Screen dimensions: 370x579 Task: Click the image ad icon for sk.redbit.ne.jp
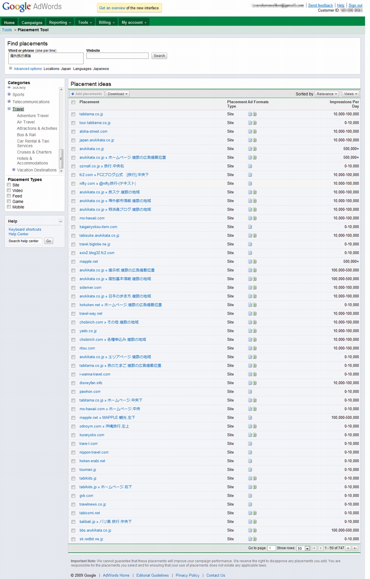(255, 539)
